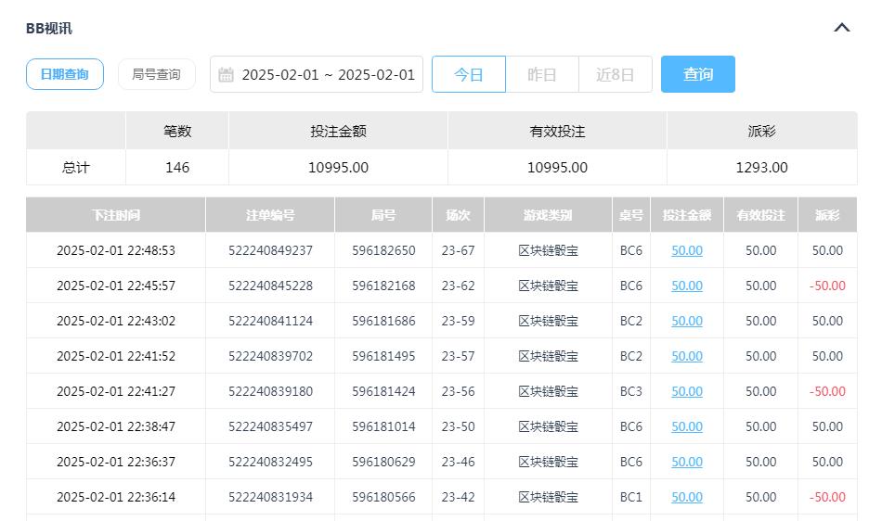The width and height of the screenshot is (895, 521).
Task: Click the calendar icon in date field
Action: click(x=226, y=75)
